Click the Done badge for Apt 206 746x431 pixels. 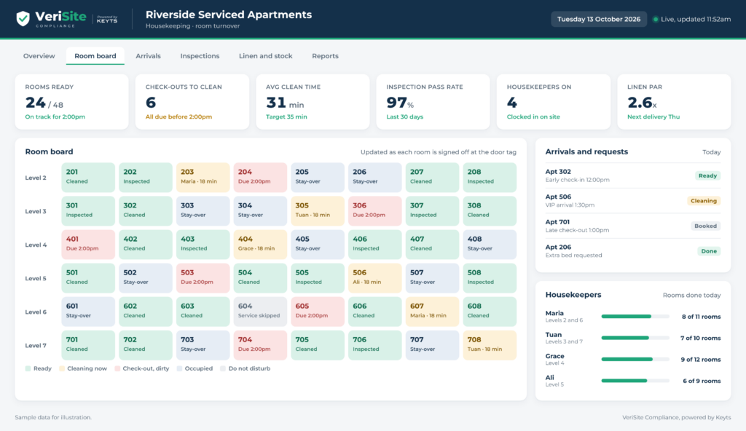click(x=709, y=252)
